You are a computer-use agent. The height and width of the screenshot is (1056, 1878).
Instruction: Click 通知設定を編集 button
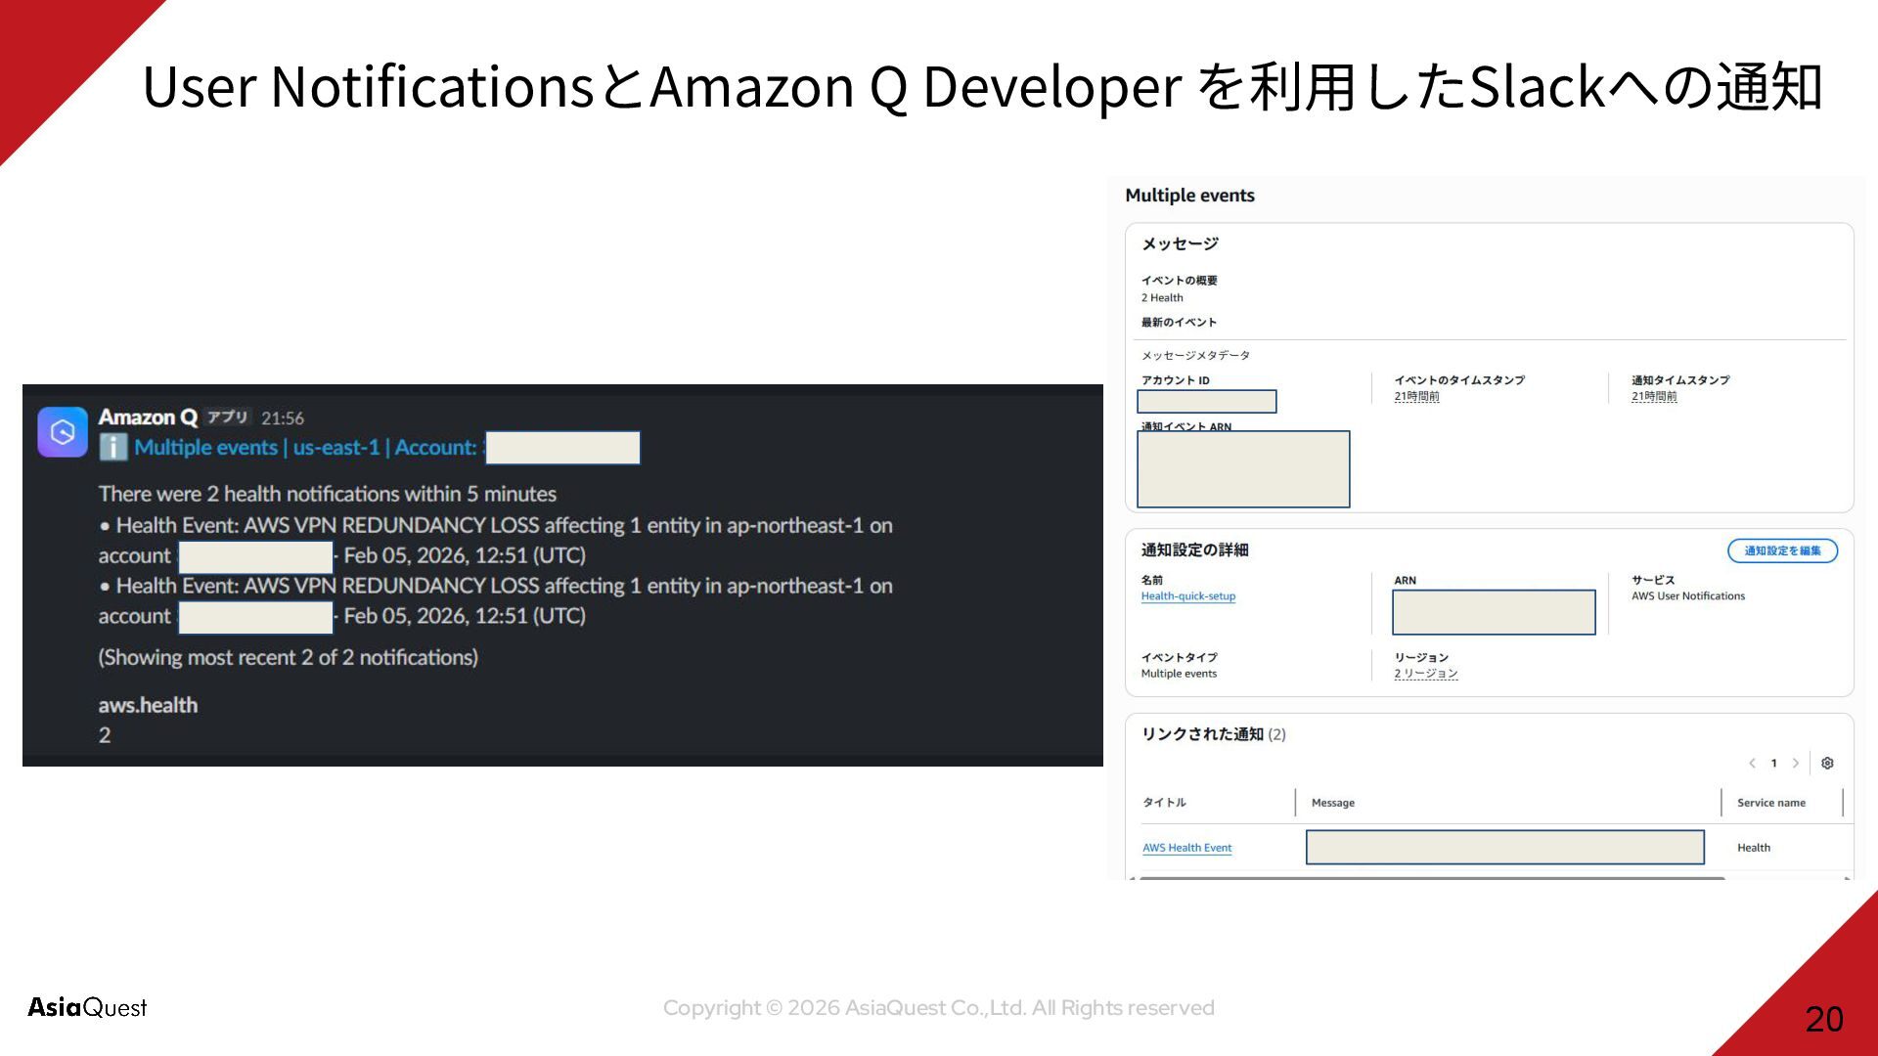pyautogui.click(x=1782, y=550)
